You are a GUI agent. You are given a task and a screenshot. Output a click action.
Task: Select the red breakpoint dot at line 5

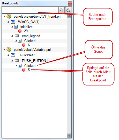pyautogui.click(x=24, y=70)
